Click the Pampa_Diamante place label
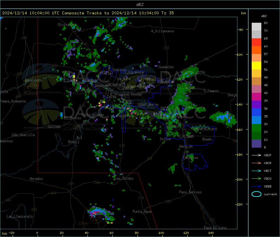 point(13,101)
